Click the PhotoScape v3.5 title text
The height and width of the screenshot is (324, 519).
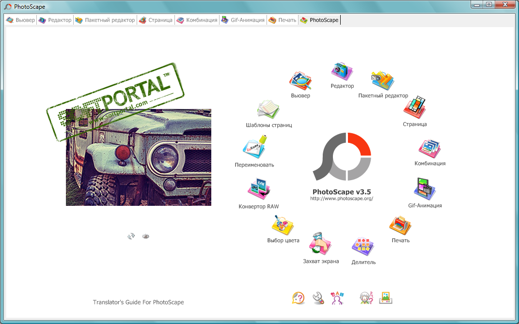click(x=342, y=192)
